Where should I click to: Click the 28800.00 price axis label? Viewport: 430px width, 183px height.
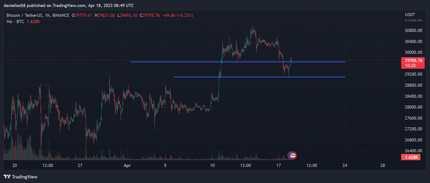(x=413, y=86)
